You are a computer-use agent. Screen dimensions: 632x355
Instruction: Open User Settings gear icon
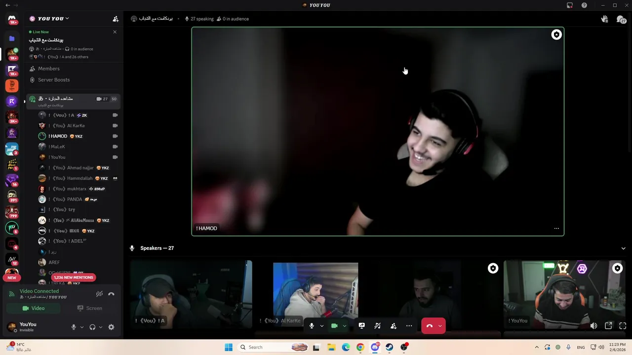point(111,327)
